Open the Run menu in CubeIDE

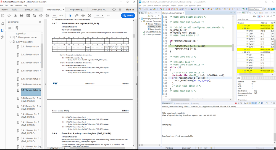tap(186, 6)
